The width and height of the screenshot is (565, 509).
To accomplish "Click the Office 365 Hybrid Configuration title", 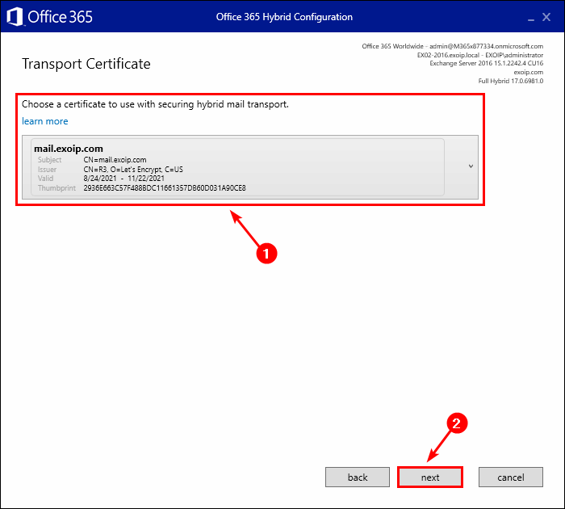I will click(284, 17).
